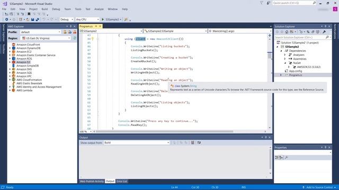The height and width of the screenshot is (190, 339).
Task: Close the Program.cs tab
Action: pyautogui.click(x=100, y=26)
